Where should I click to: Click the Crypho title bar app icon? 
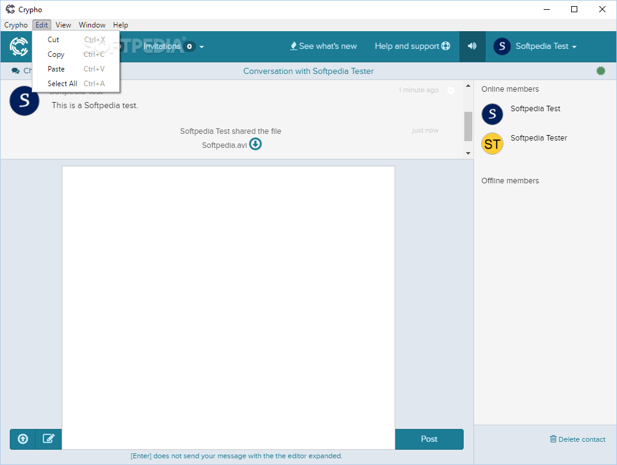tap(10, 9)
